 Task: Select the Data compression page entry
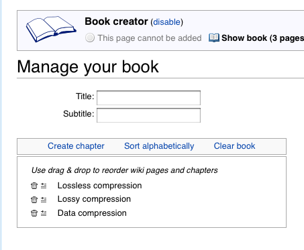coord(92,213)
